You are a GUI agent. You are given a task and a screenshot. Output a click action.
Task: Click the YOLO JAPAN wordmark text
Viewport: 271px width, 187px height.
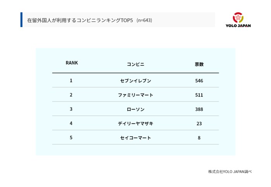pos(238,26)
